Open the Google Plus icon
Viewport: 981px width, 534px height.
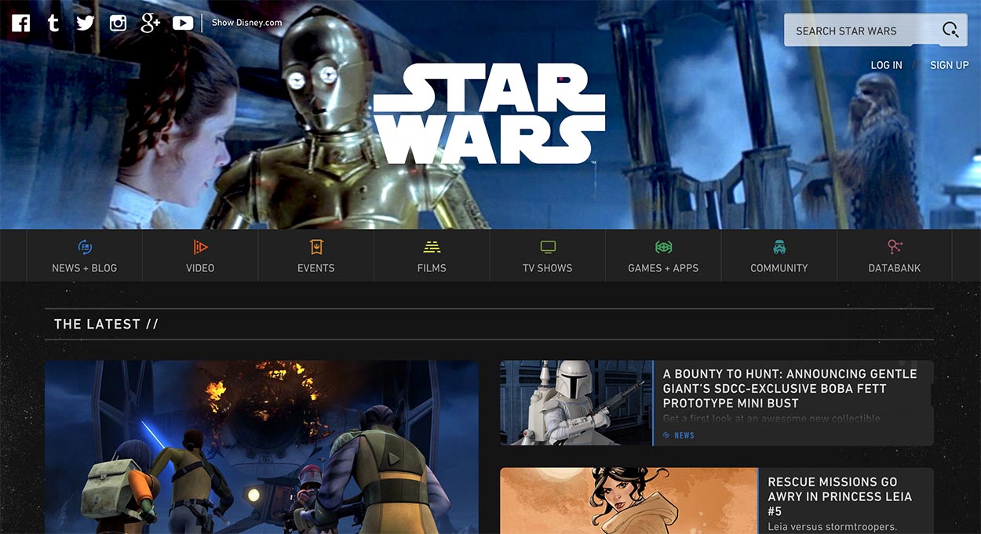pos(151,23)
